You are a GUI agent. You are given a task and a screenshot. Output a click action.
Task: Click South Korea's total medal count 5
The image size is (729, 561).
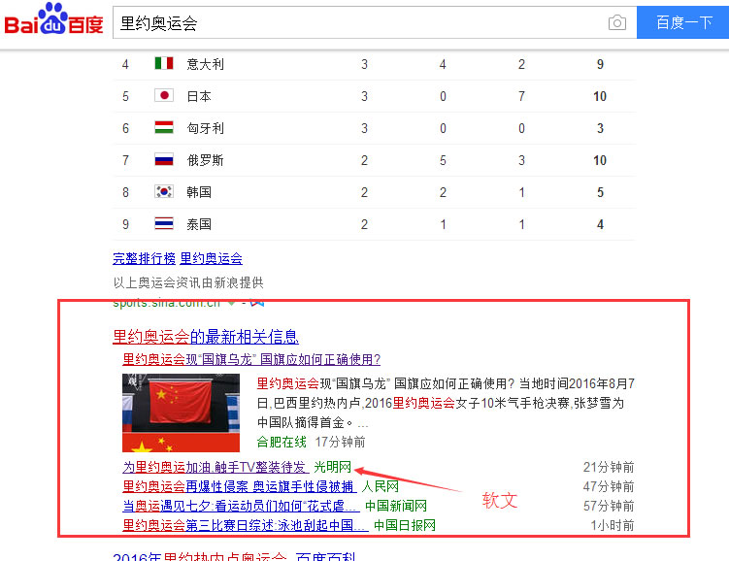point(600,192)
